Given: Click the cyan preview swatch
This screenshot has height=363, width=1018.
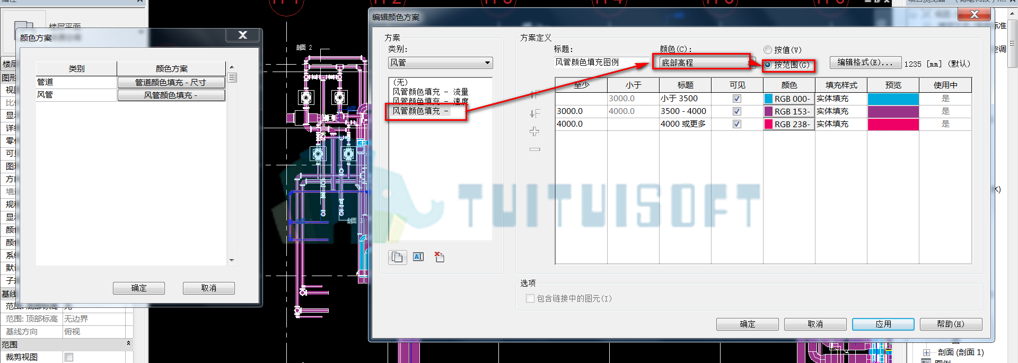Looking at the screenshot, I should click(893, 99).
